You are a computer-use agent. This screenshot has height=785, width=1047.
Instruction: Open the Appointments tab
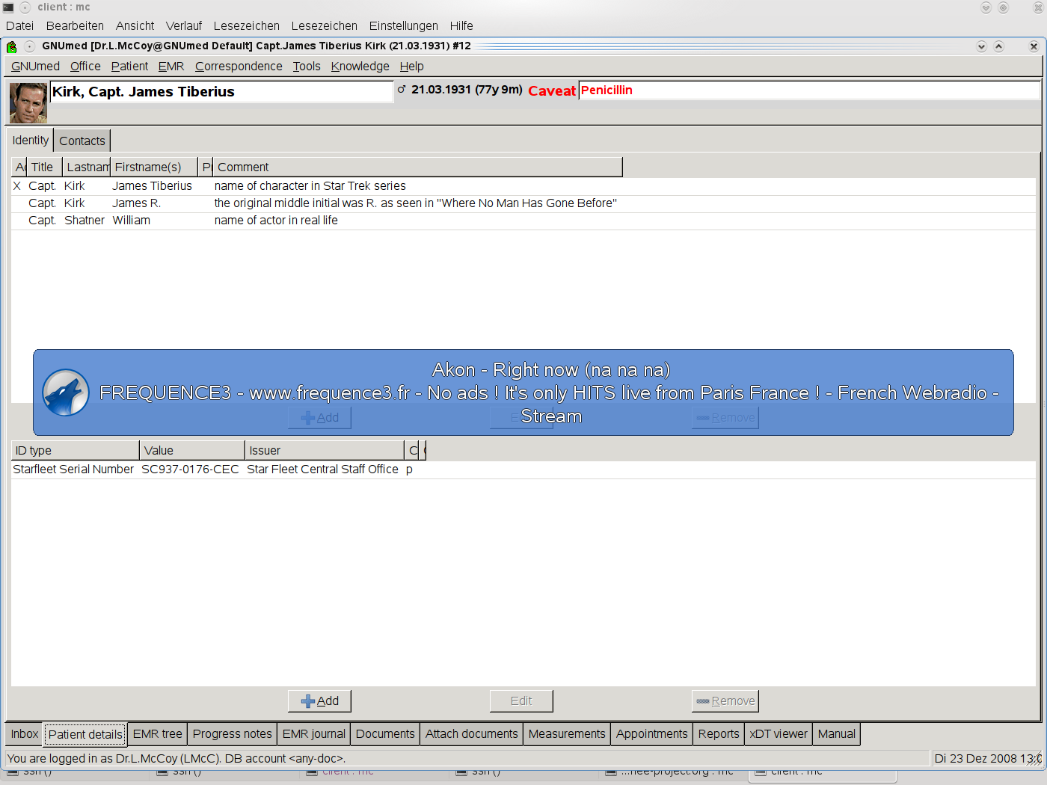(x=651, y=733)
